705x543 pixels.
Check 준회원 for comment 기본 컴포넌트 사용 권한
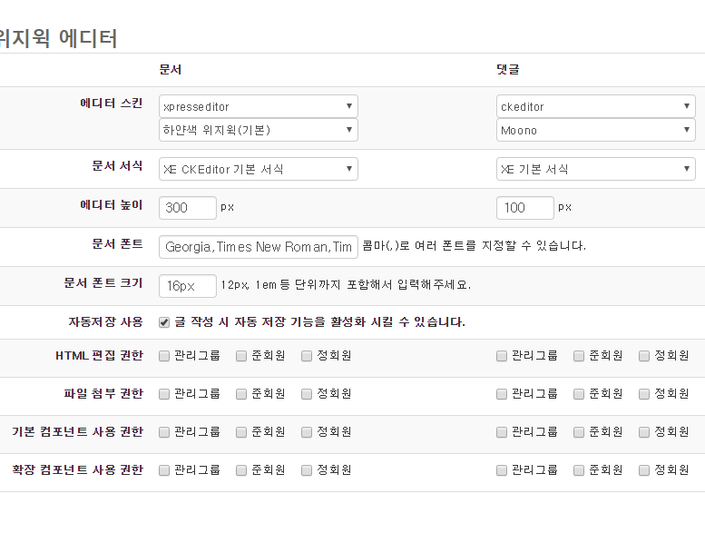coord(579,432)
